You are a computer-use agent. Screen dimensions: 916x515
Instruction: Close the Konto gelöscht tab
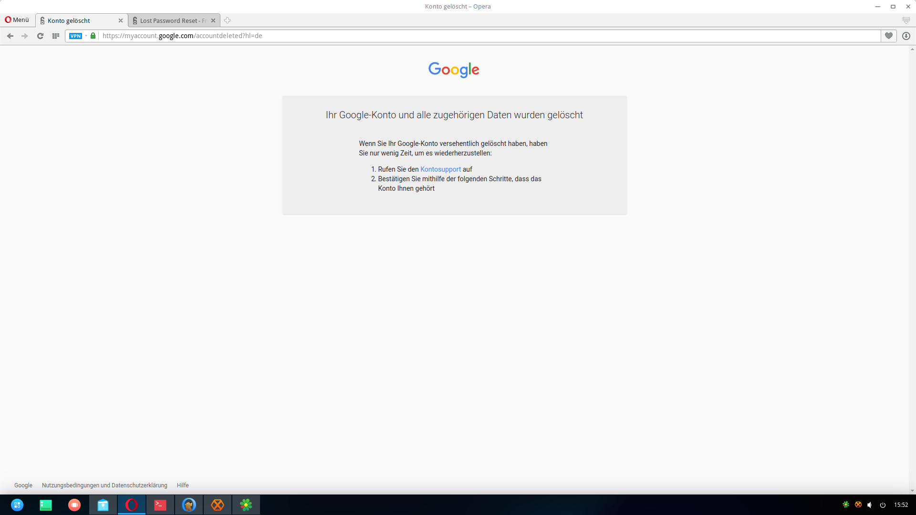pyautogui.click(x=121, y=21)
